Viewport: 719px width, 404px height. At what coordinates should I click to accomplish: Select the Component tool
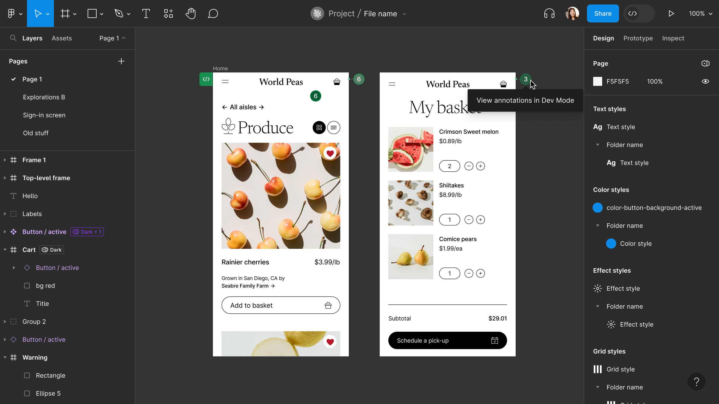pyautogui.click(x=168, y=14)
